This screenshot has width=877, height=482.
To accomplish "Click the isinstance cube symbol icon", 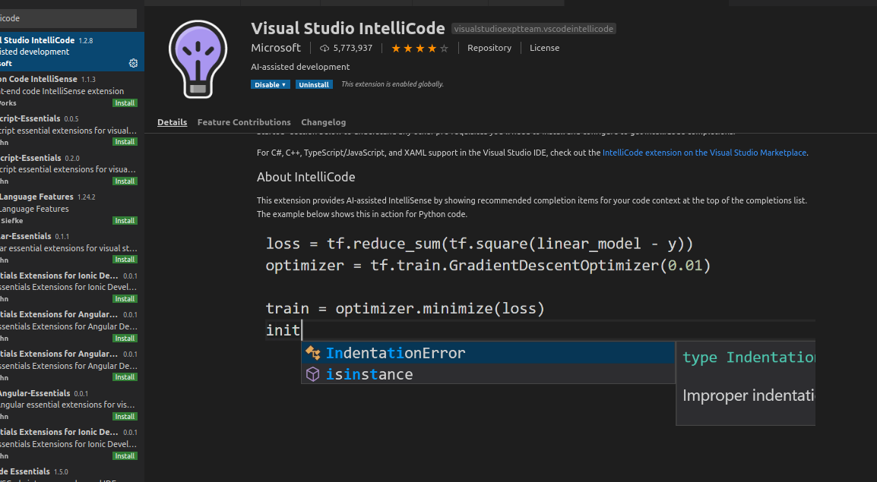I will [312, 374].
